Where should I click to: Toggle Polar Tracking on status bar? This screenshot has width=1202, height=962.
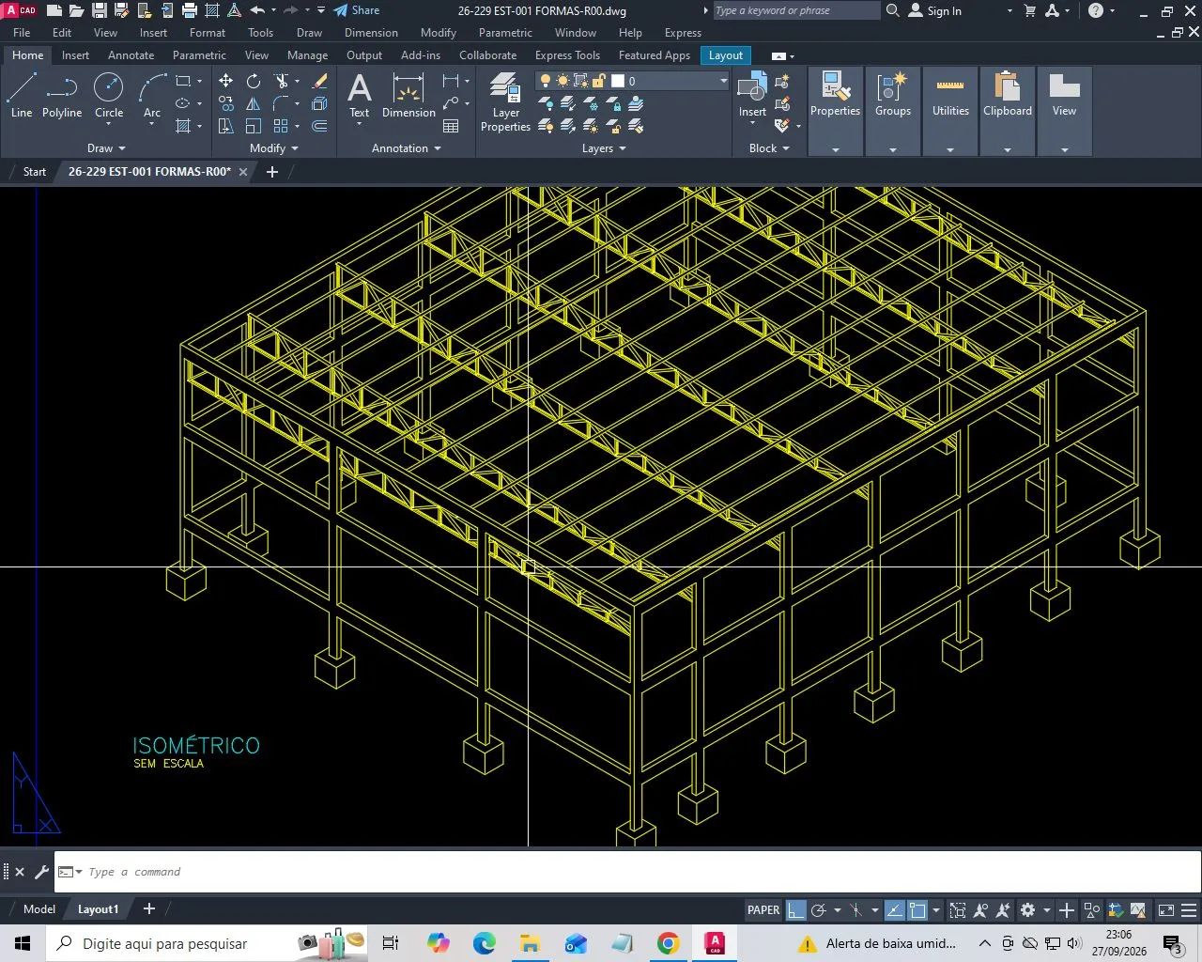[x=819, y=909]
